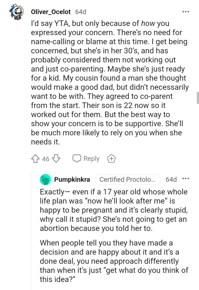The width and height of the screenshot is (199, 290).
Task: Click the 64d timestamp on Pumpkinkra's comment
Action: click(x=171, y=179)
